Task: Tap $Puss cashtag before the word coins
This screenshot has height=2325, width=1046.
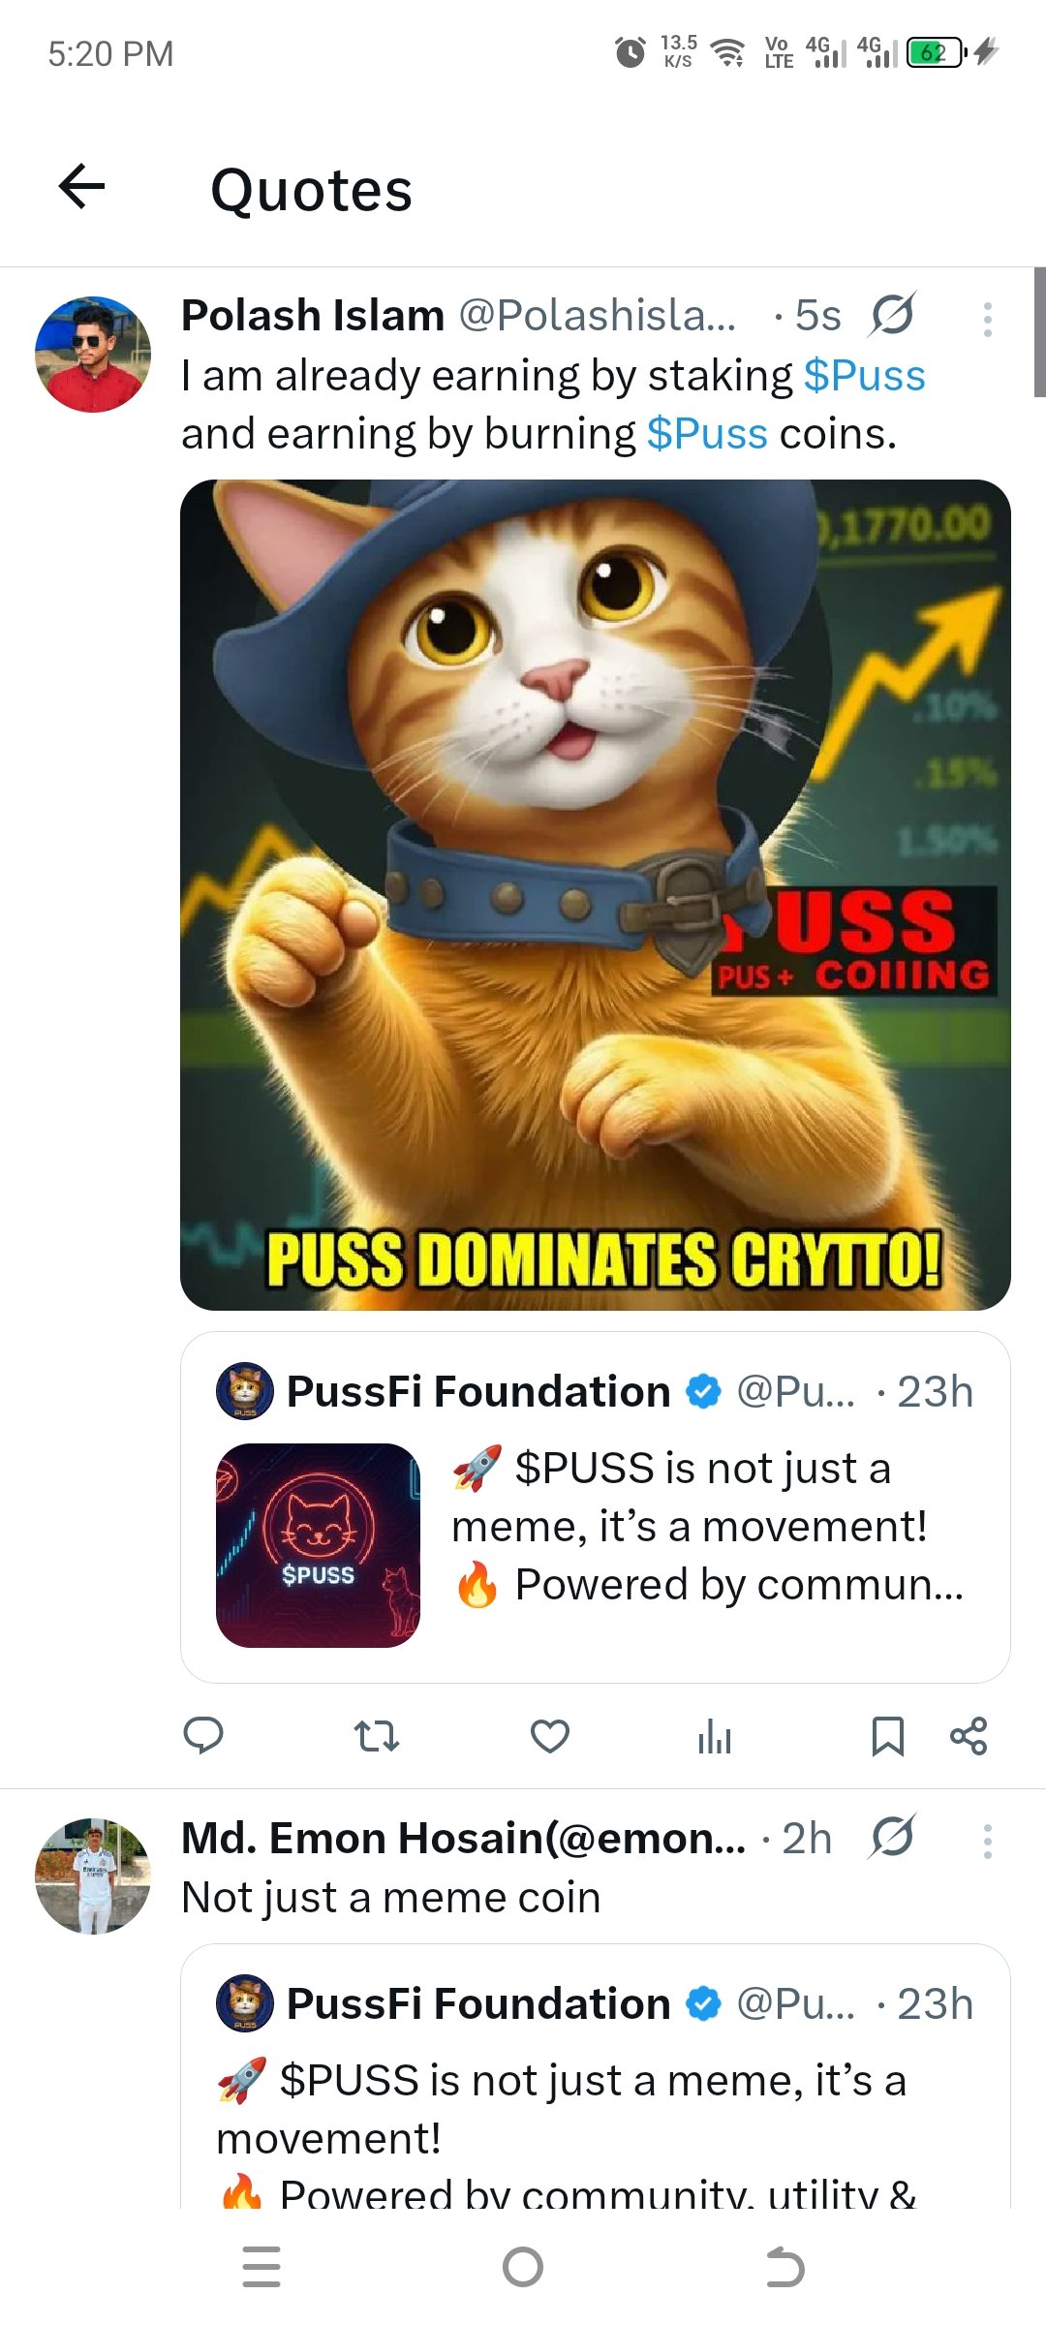Action: click(707, 434)
